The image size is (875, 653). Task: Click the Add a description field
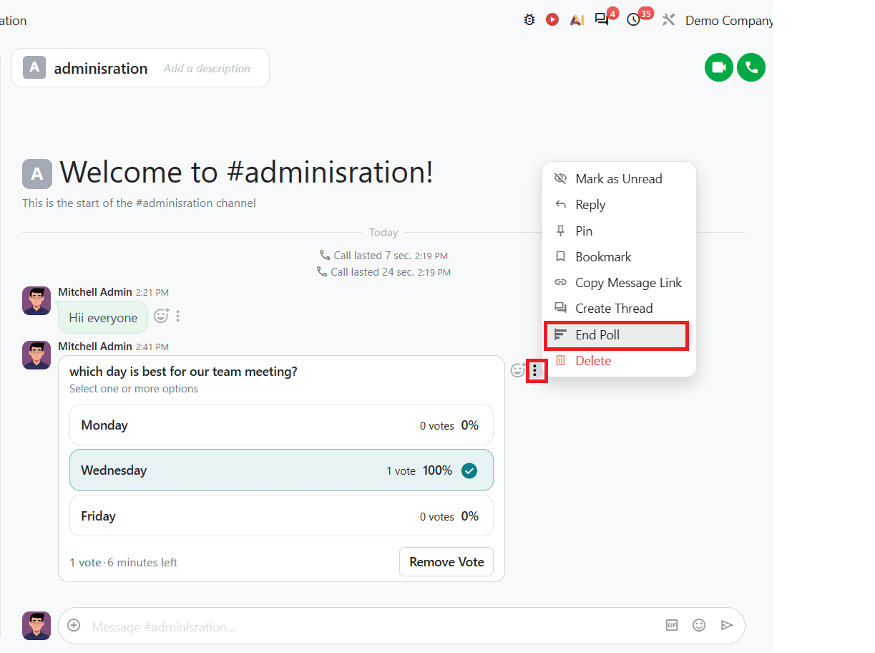point(207,69)
